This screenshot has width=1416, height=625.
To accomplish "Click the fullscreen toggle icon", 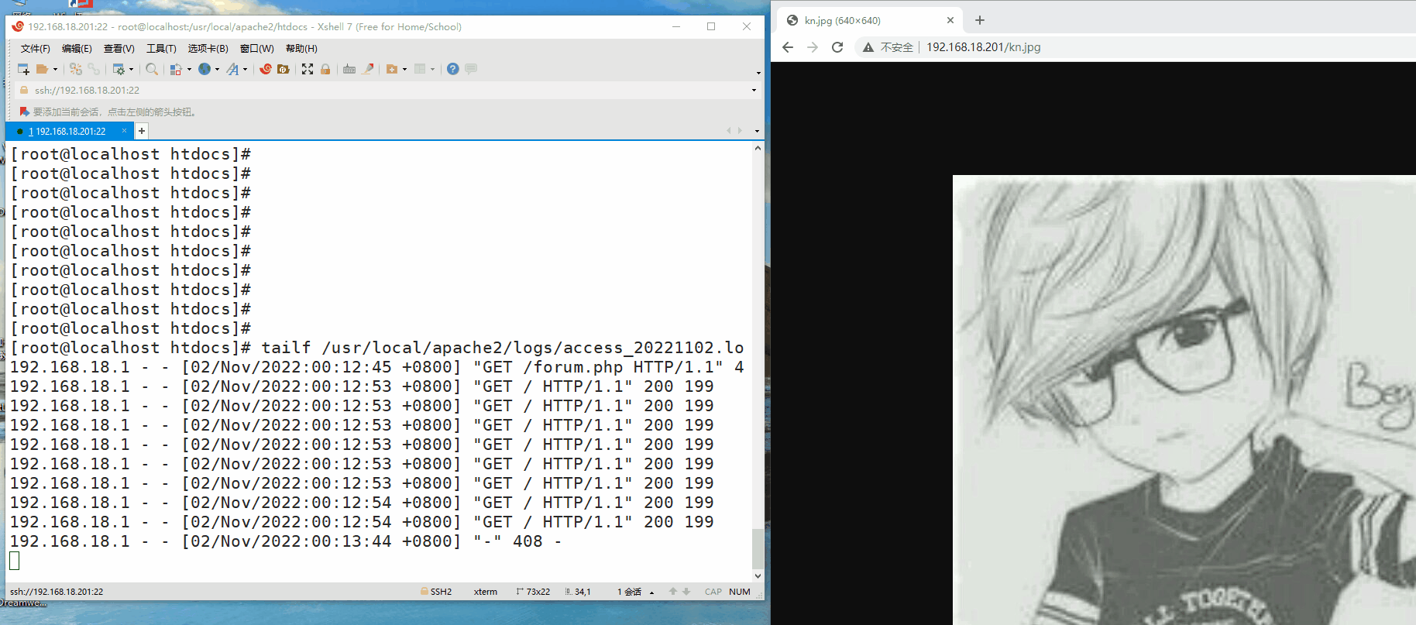I will pos(308,69).
